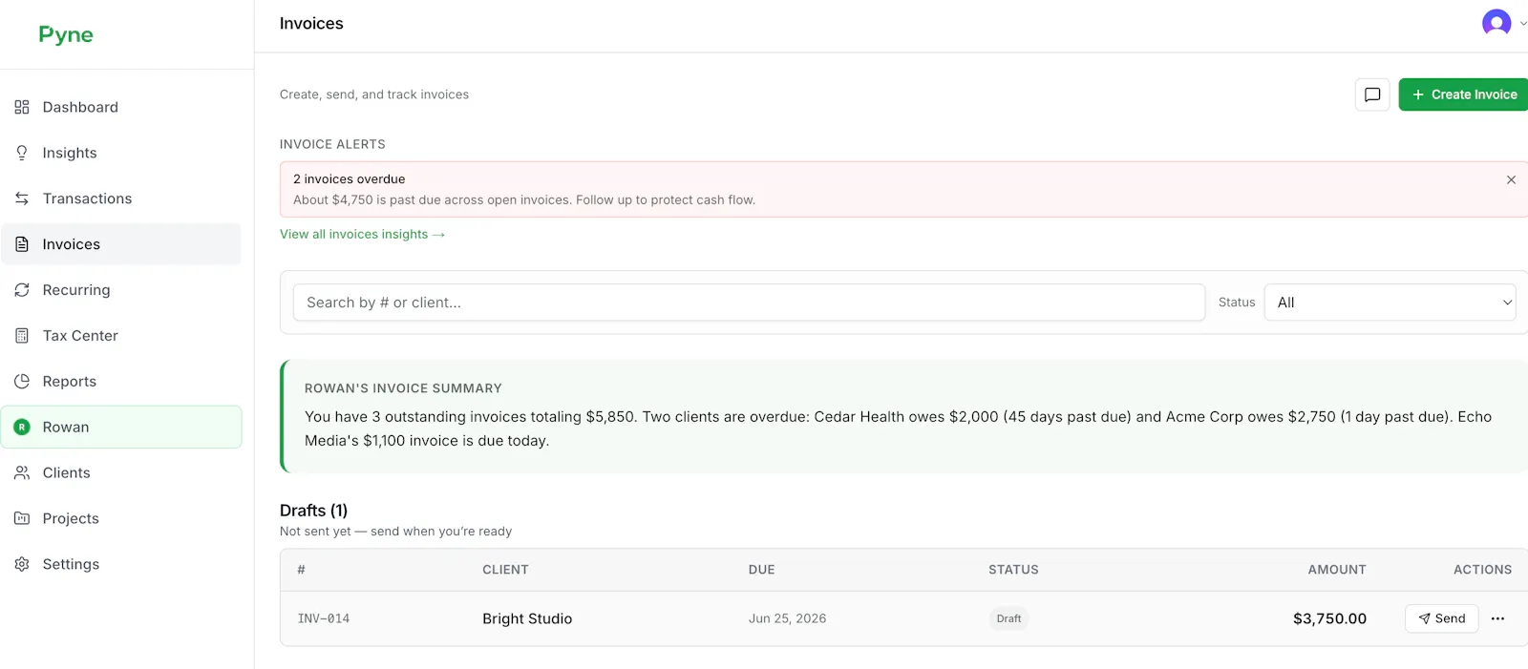1528x669 pixels.
Task: Click the Drafts (1) heading
Action: (313, 511)
